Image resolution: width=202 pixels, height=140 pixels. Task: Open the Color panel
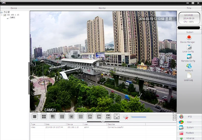tap(190, 122)
